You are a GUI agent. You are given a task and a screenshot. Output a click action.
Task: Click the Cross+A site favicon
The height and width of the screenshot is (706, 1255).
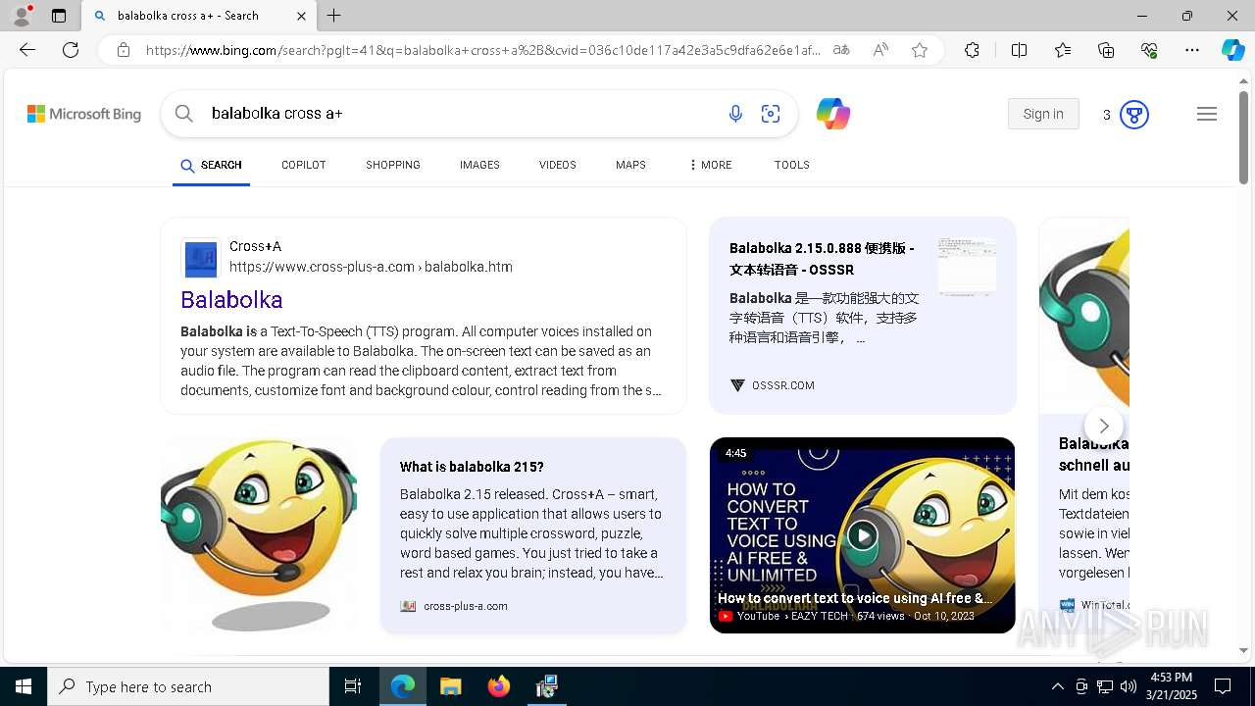(200, 258)
